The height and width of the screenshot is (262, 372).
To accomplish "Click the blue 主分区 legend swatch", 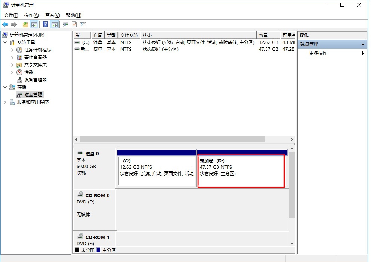I will tap(99, 250).
